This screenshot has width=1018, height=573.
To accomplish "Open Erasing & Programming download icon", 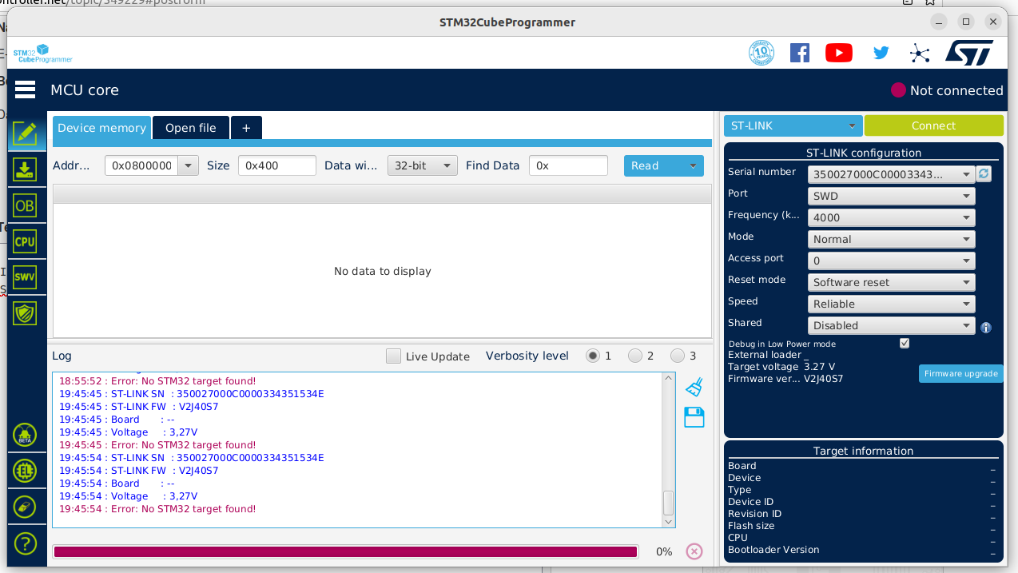I will (26, 169).
